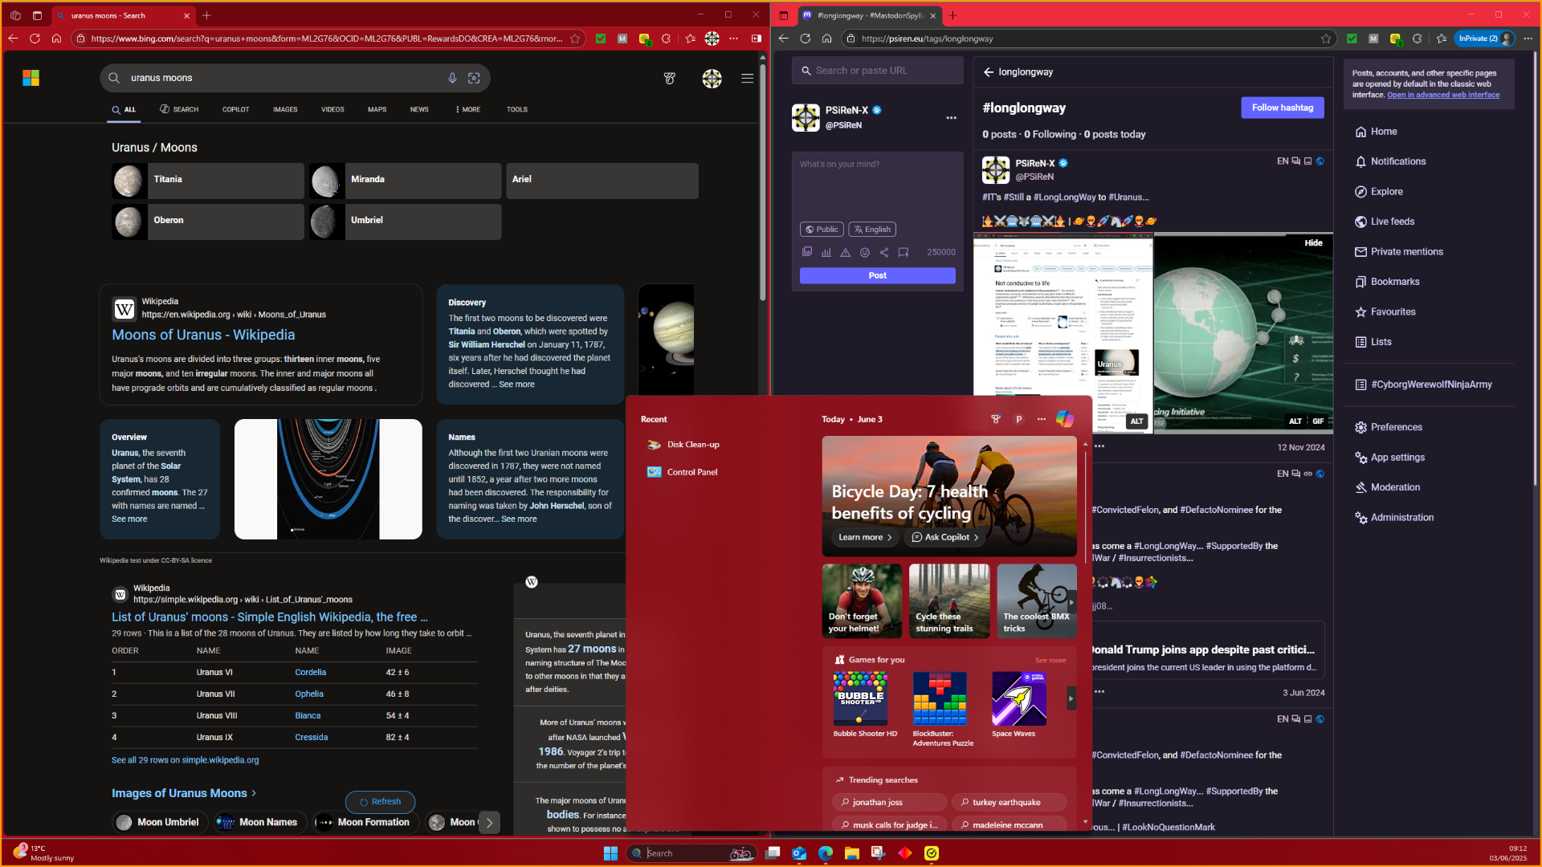Click the turkey earthquake trending search
Screen dimensions: 1542x867
coord(1009,802)
